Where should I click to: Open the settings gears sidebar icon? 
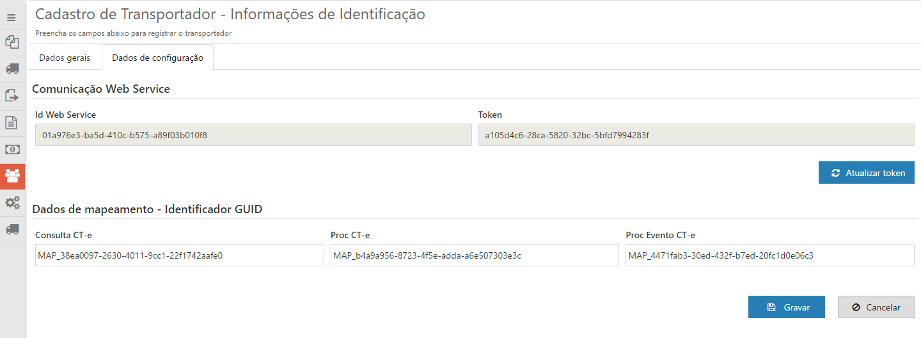12,203
